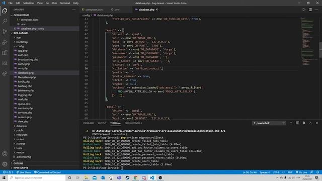322x181 pixels.
Task: Switch to the Output panel tab
Action: click(x=102, y=123)
